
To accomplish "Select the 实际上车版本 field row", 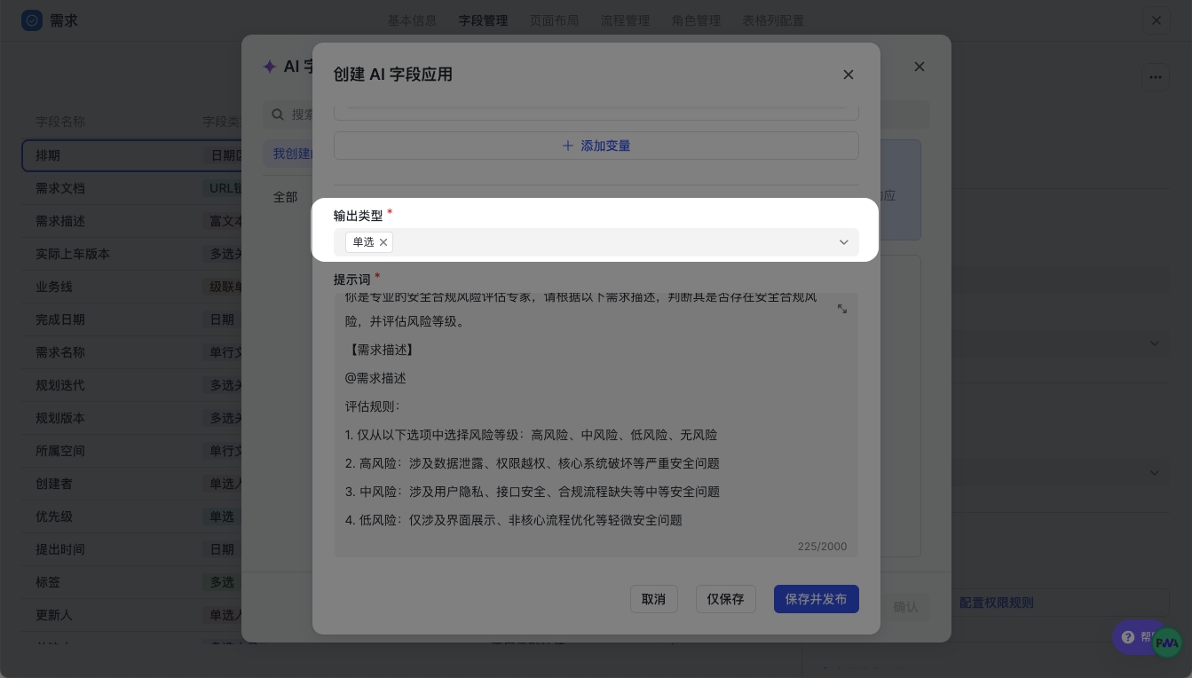I will (132, 254).
